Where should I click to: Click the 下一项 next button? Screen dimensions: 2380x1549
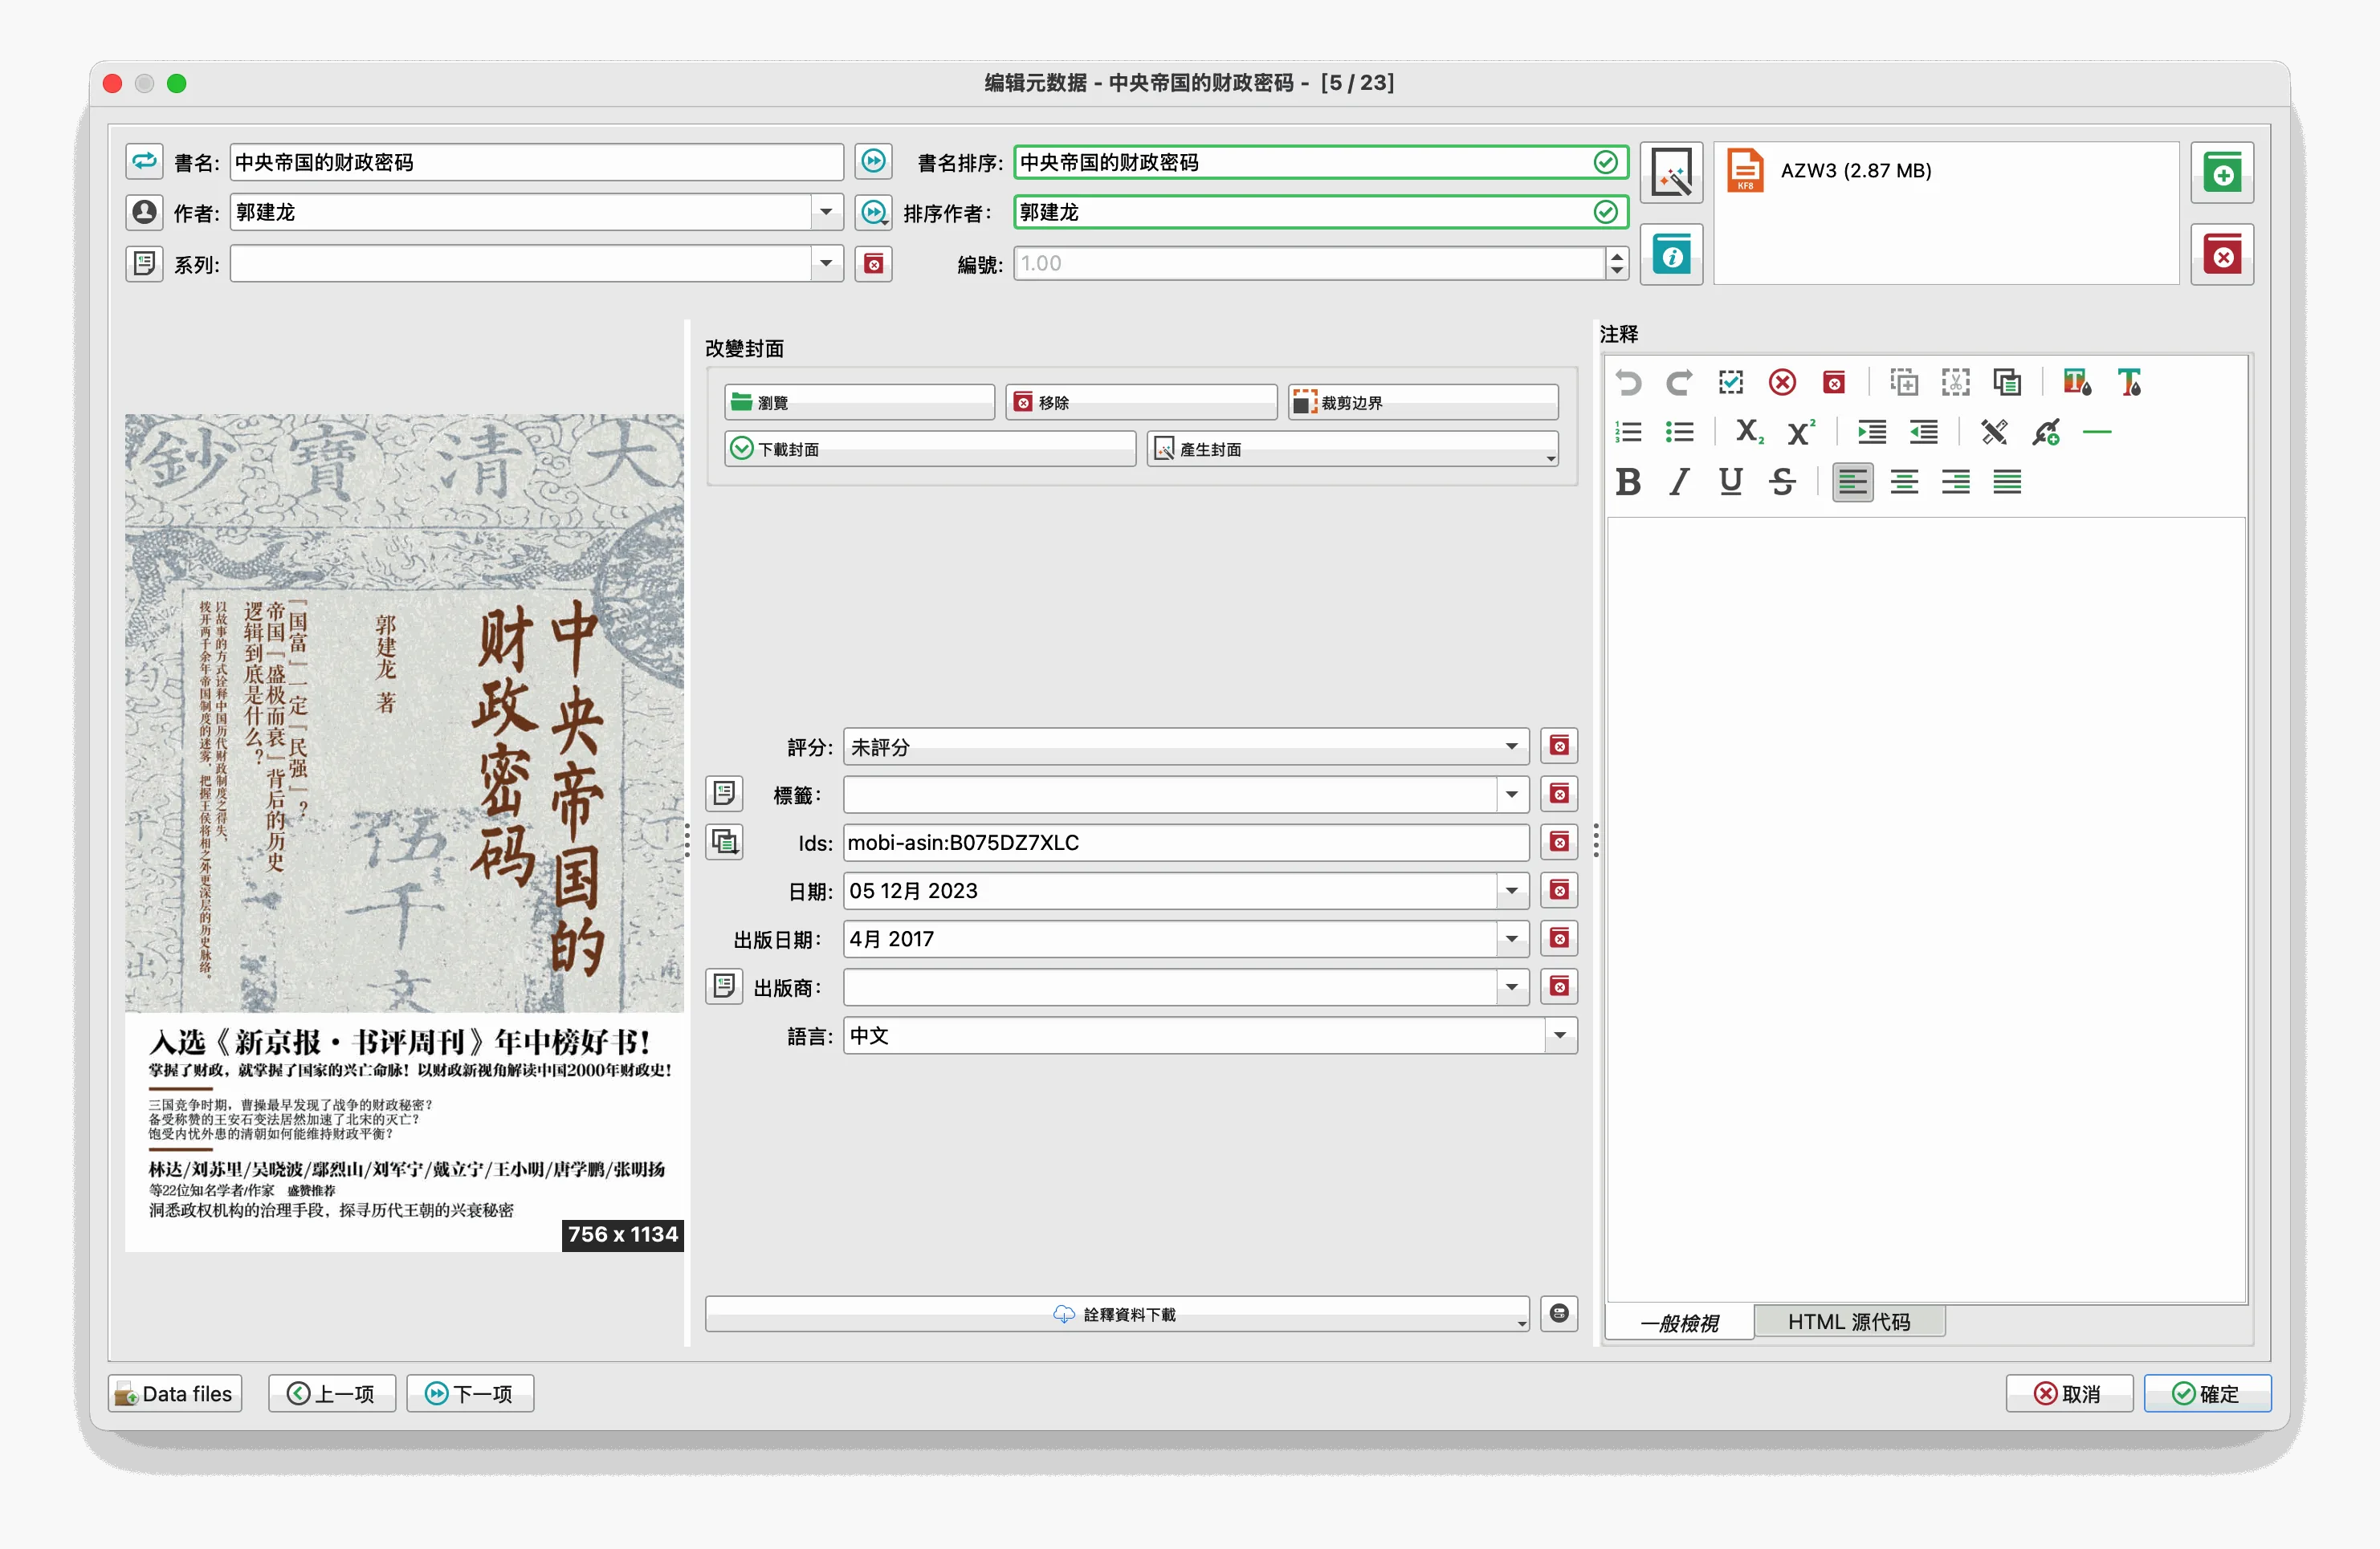(x=470, y=1394)
